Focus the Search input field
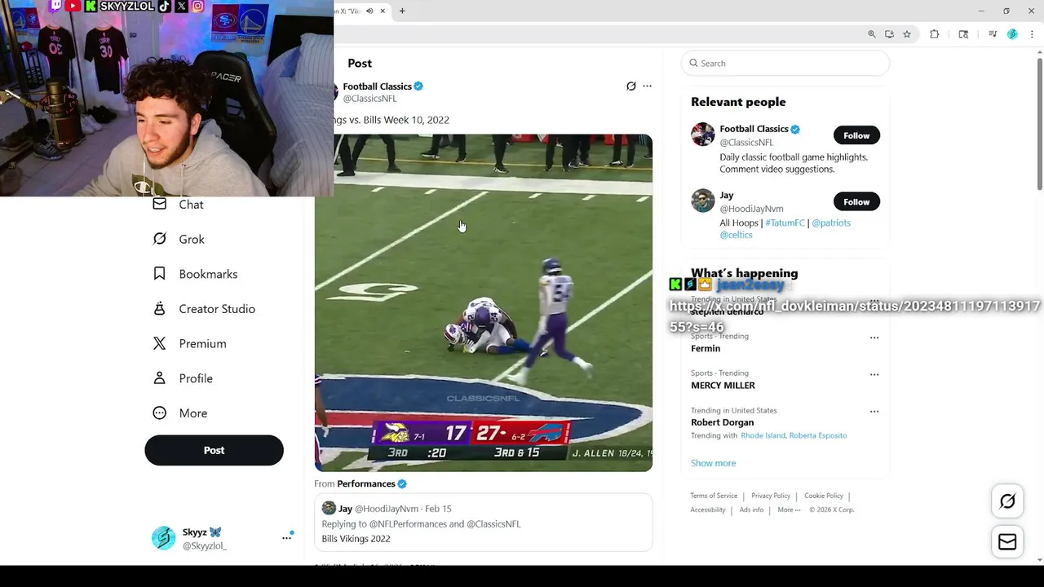Screen dimensions: 1044x587 point(785,63)
